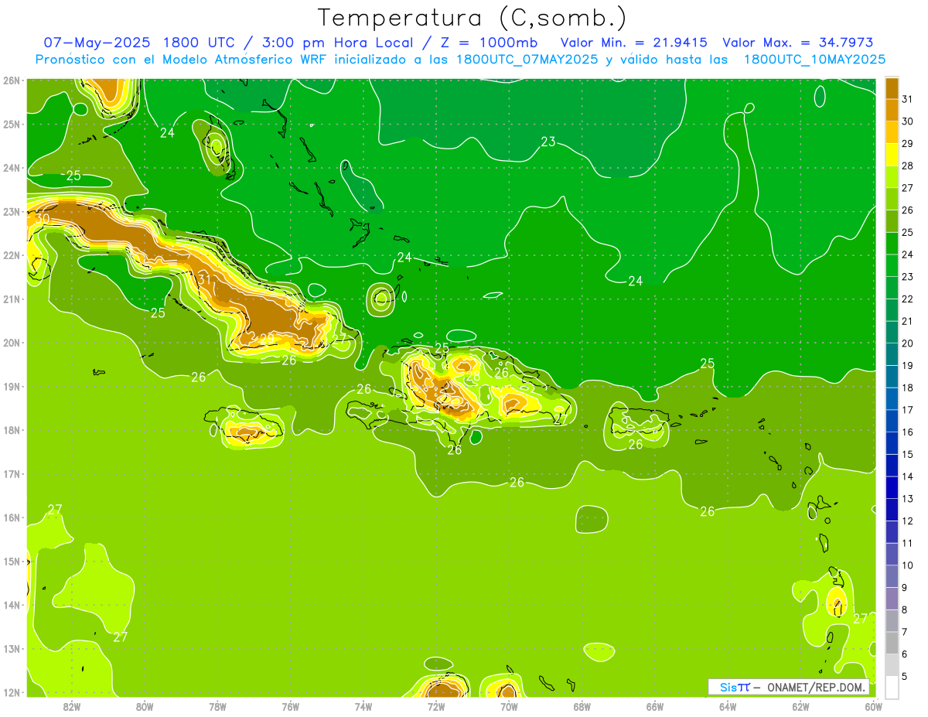Click the latitude axis label '20N'
Image resolution: width=928 pixels, height=717 pixels.
12,343
